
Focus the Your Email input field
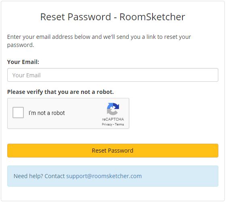click(x=113, y=75)
